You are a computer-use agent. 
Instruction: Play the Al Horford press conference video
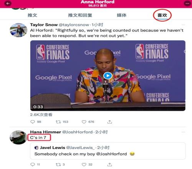coord(108,76)
